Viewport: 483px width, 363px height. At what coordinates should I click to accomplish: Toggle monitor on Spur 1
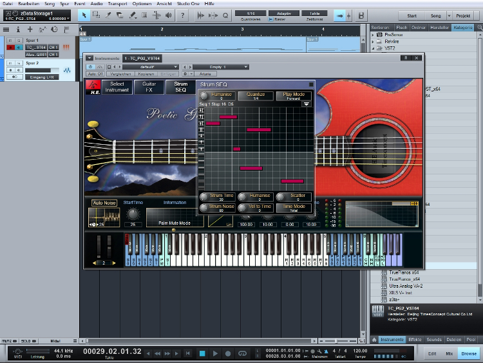pyautogui.click(x=19, y=48)
